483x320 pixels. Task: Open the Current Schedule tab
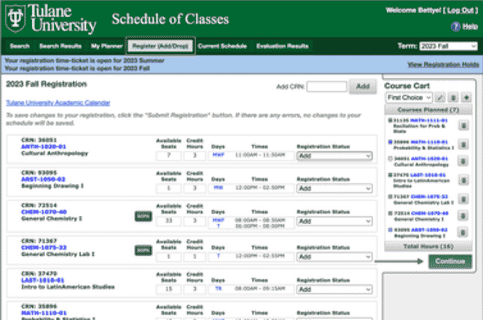pyautogui.click(x=222, y=46)
